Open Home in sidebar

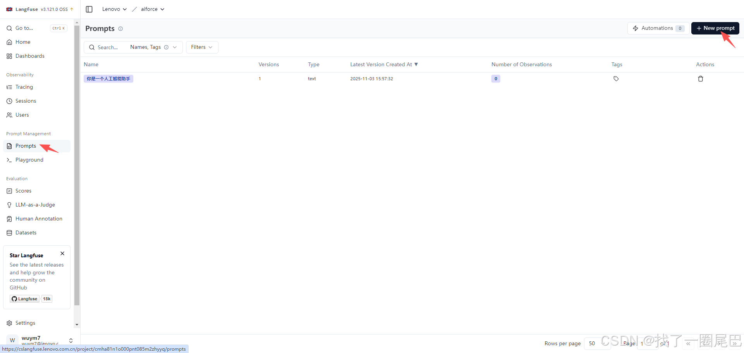pyautogui.click(x=37, y=42)
